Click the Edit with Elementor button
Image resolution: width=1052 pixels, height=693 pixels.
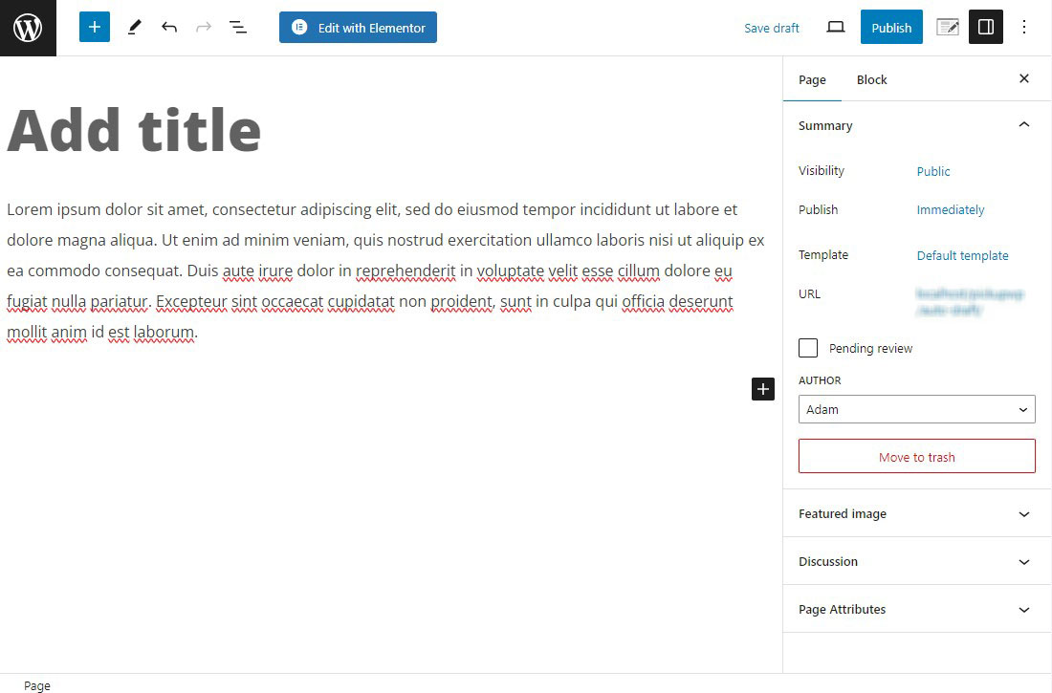[x=358, y=28]
